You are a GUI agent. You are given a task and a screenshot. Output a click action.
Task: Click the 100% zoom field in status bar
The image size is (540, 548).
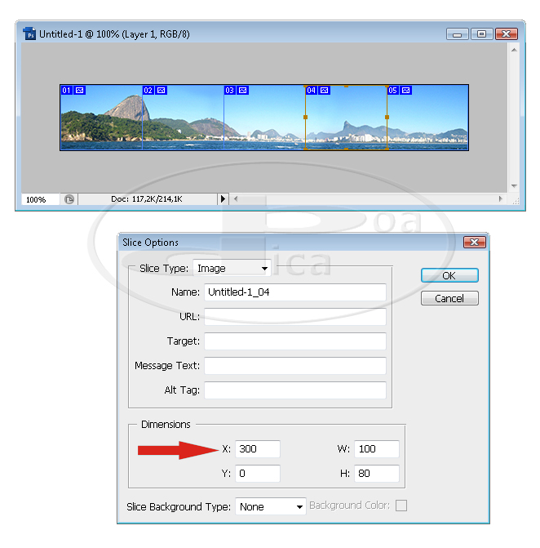click(40, 199)
